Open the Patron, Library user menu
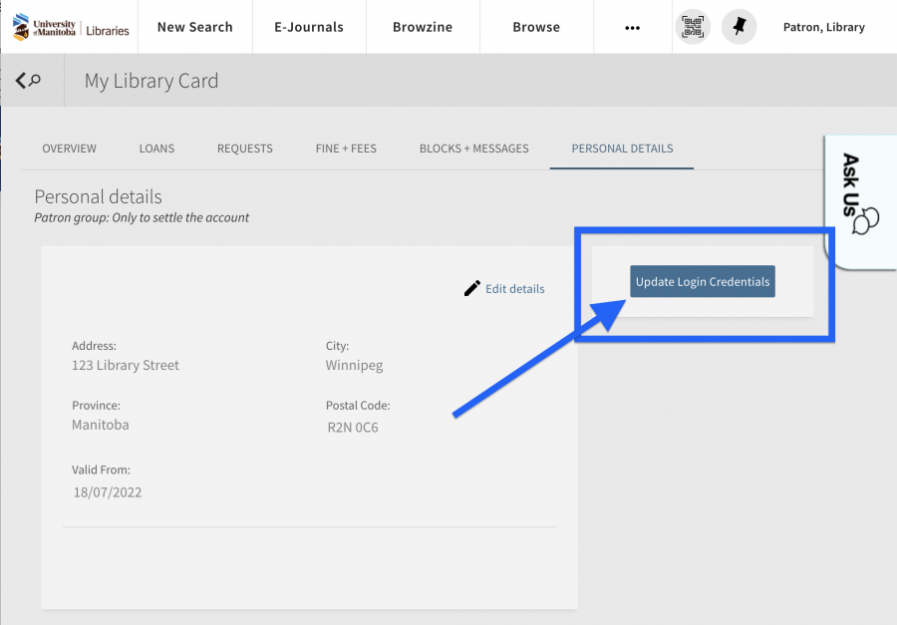897x625 pixels. coord(823,27)
